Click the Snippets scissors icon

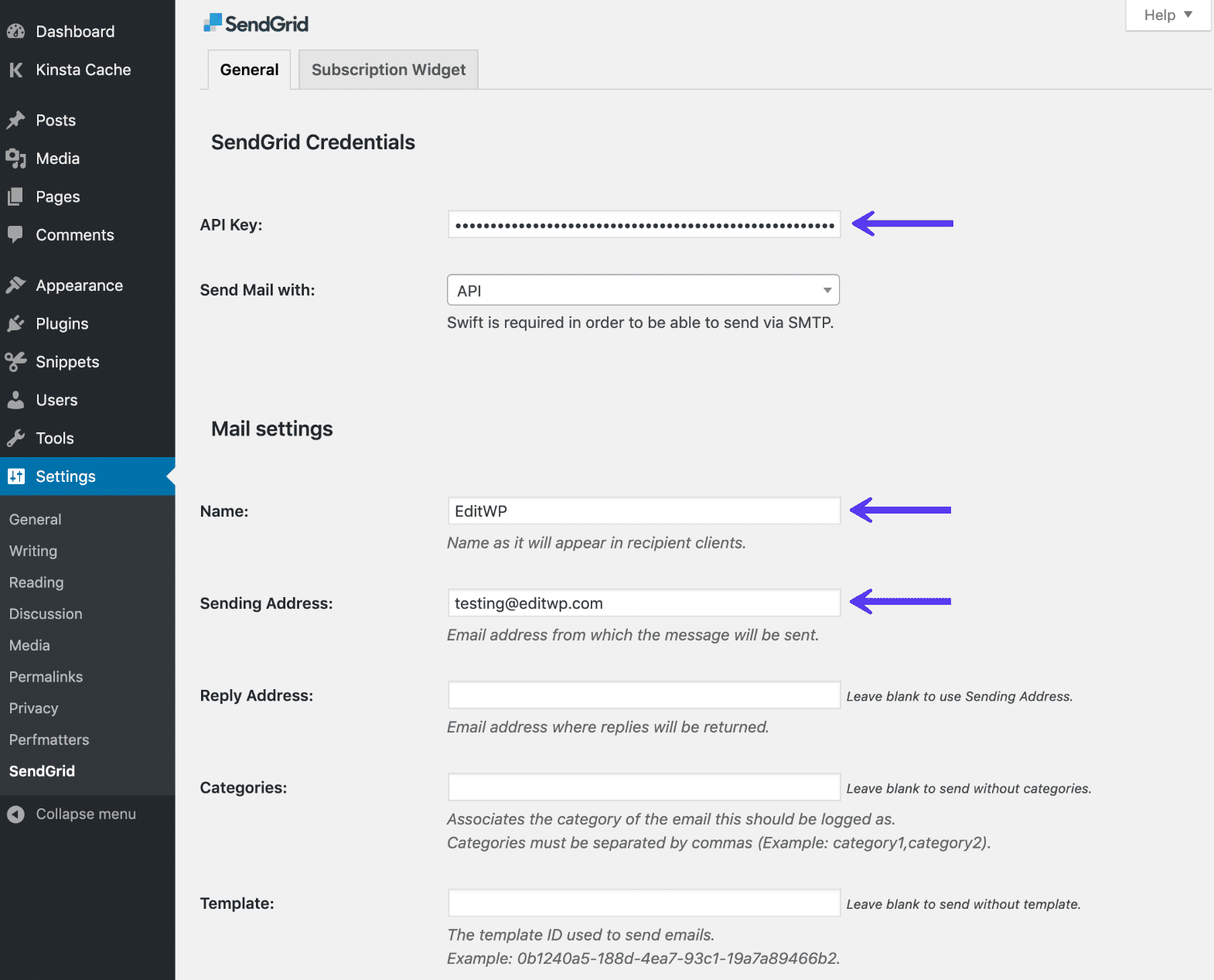(15, 361)
